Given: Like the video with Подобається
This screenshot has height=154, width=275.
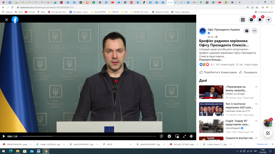Looking at the screenshot, I should (x=209, y=72).
